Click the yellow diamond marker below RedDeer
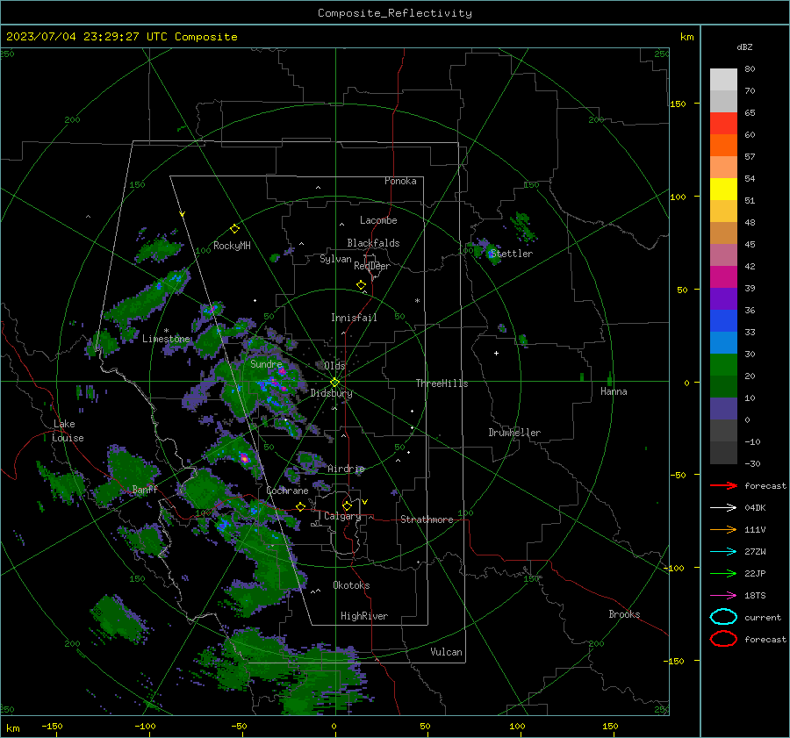Viewport: 790px width, 738px height. coord(362,285)
